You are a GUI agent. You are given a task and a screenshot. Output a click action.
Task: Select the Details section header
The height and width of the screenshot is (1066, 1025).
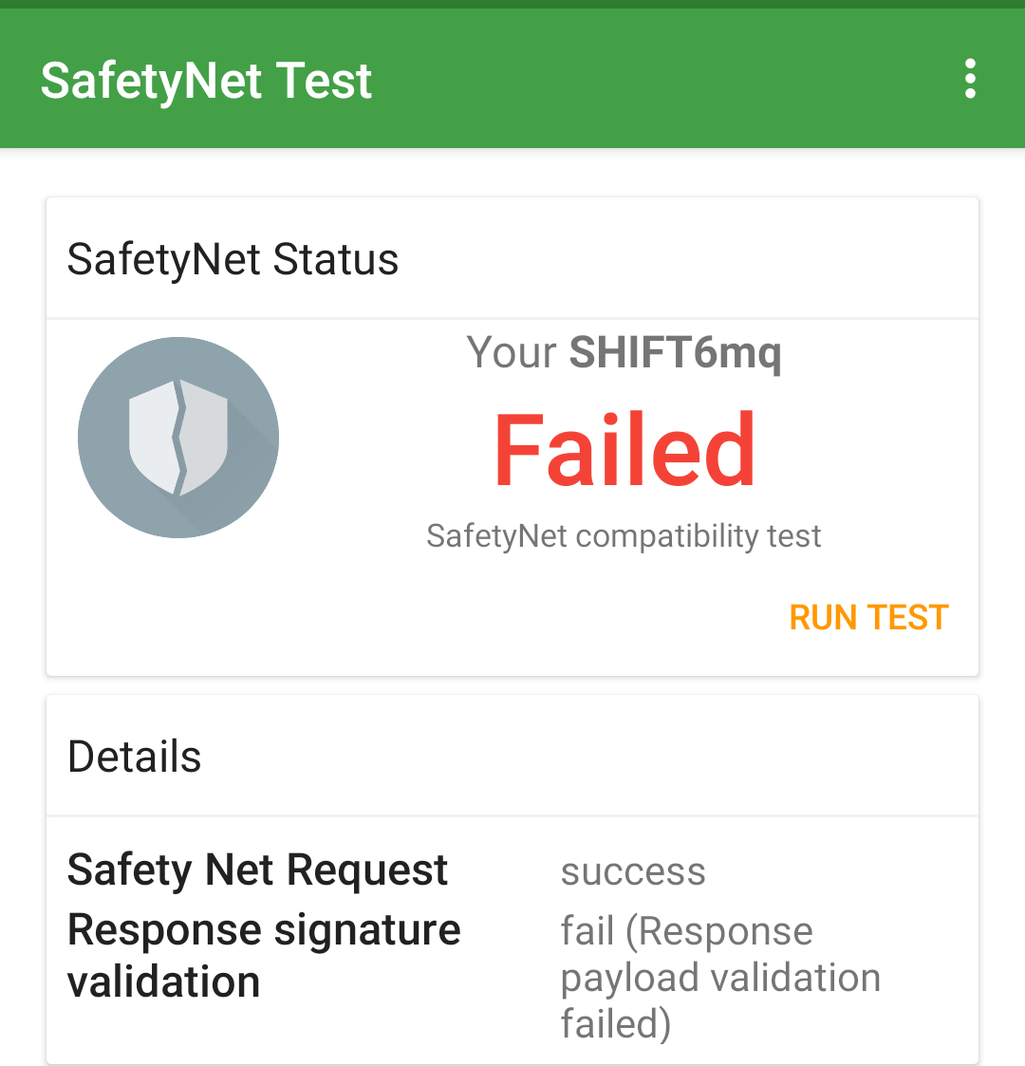[135, 757]
